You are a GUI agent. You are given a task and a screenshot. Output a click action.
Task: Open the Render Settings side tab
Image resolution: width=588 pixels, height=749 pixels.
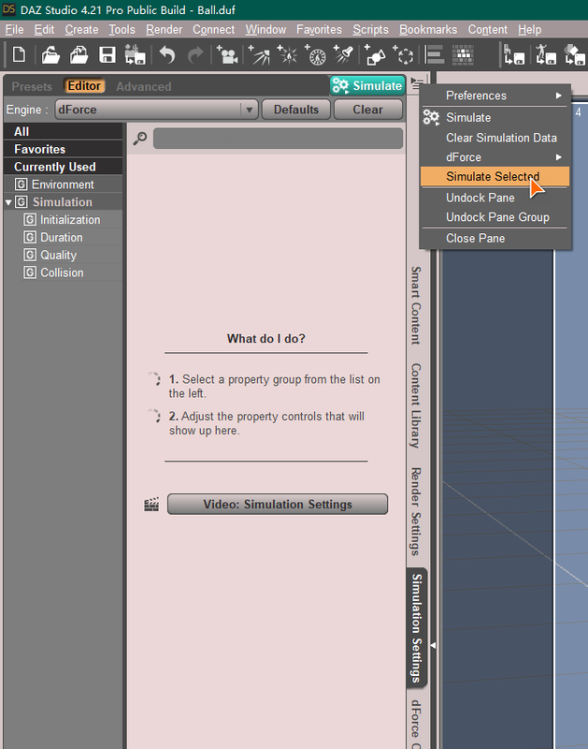(416, 511)
